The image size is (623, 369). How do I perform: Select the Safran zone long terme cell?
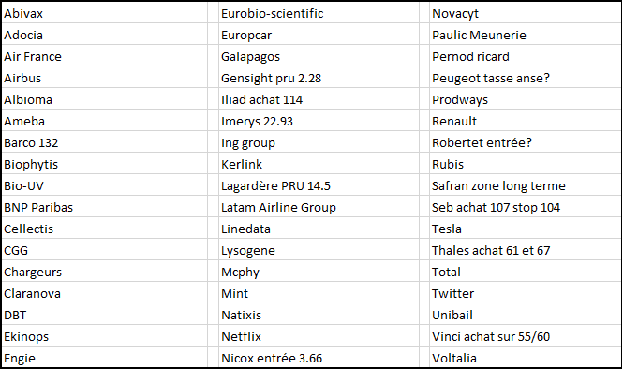pos(526,185)
